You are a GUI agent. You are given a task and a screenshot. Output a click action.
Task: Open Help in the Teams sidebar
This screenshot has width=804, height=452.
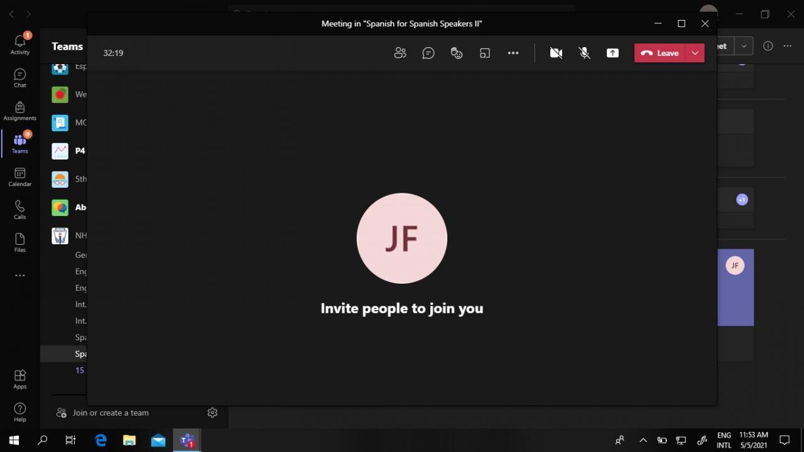click(x=20, y=412)
